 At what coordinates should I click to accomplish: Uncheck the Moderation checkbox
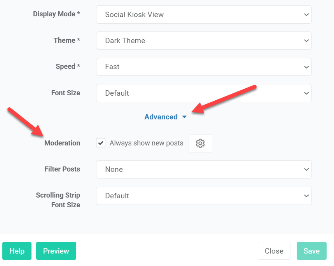tap(101, 143)
